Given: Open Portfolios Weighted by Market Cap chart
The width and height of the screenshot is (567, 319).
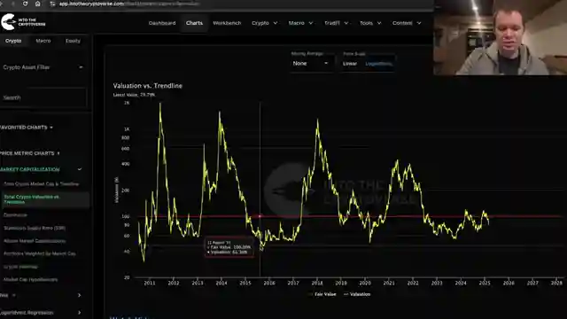Looking at the screenshot, I should click(39, 254).
